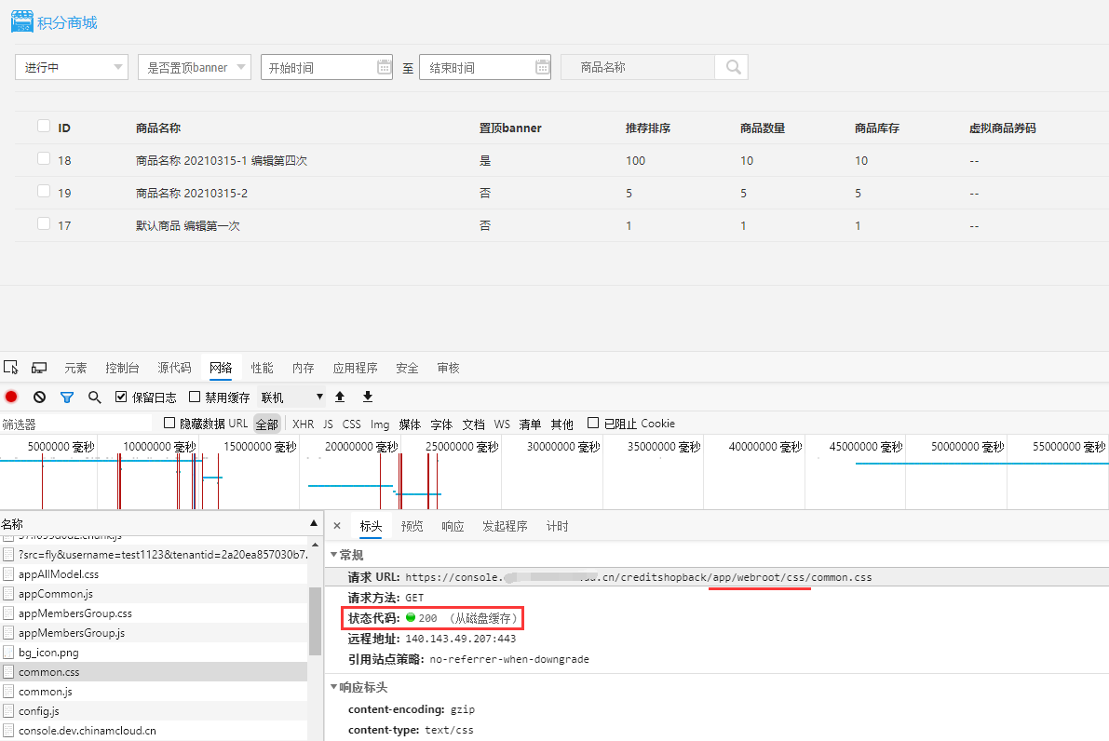Viewport: 1109px width, 741px height.
Task: Open the 进行中 status dropdown
Action: pyautogui.click(x=72, y=67)
